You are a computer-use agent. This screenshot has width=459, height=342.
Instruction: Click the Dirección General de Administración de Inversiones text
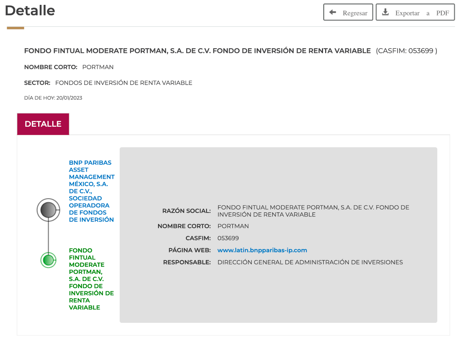click(310, 262)
